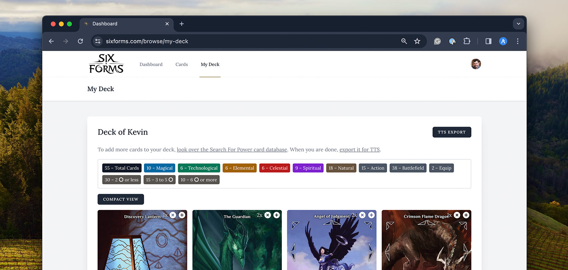Go back to the previous page

(x=51, y=41)
